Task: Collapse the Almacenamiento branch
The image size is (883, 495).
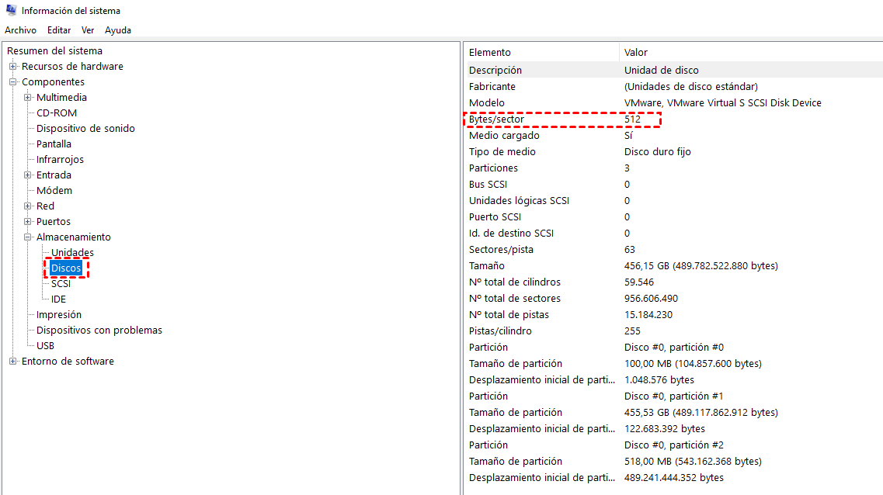Action: 28,237
